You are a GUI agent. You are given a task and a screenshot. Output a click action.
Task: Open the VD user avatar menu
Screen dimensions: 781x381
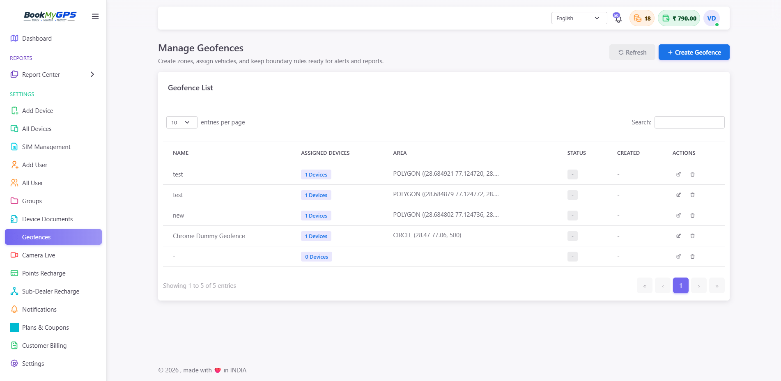[x=712, y=18]
